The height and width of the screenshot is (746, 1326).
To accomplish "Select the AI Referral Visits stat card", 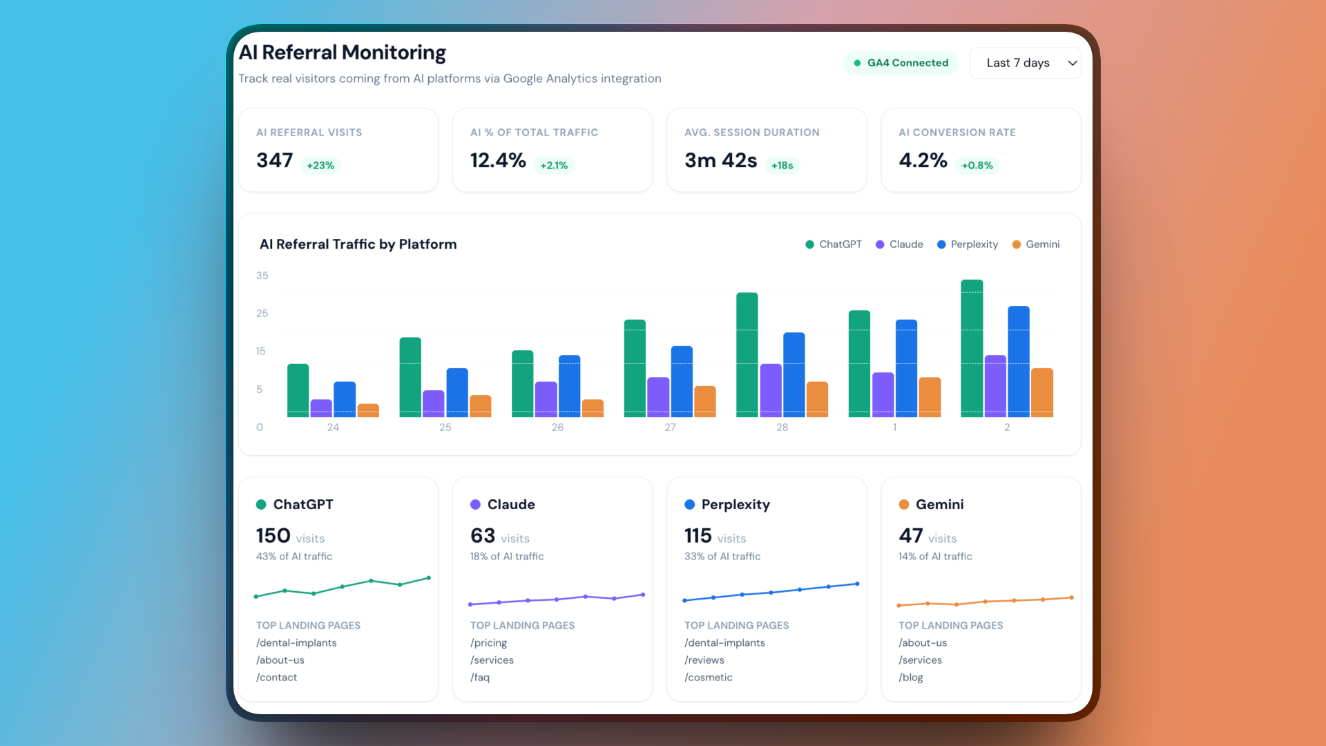I will 338,150.
